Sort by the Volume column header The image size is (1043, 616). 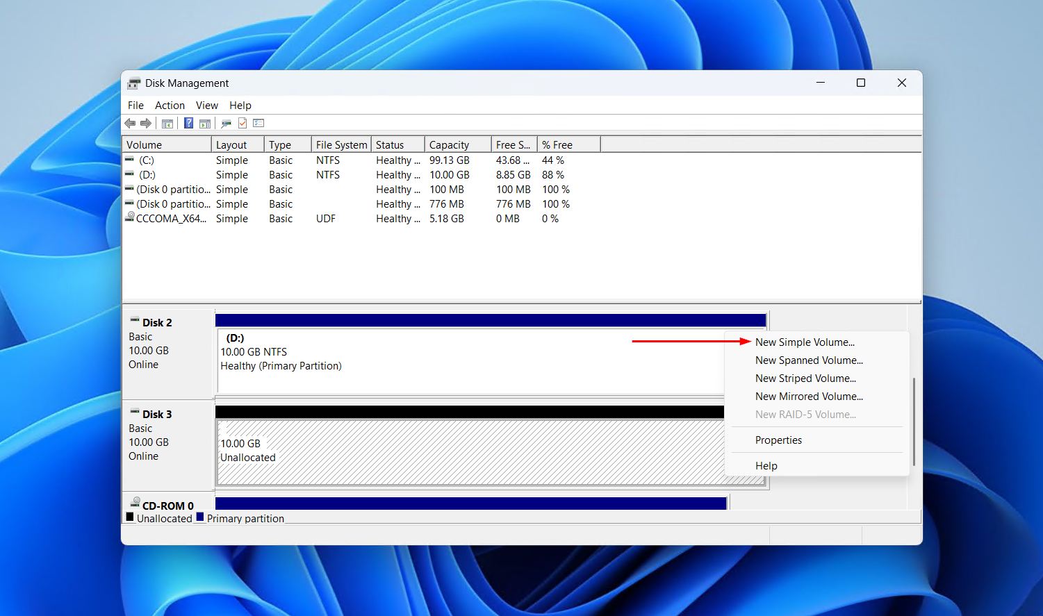[x=167, y=144]
